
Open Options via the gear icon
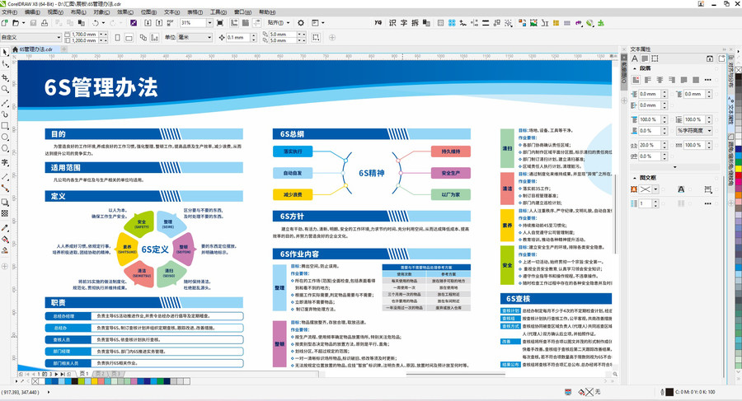pyautogui.click(x=301, y=23)
